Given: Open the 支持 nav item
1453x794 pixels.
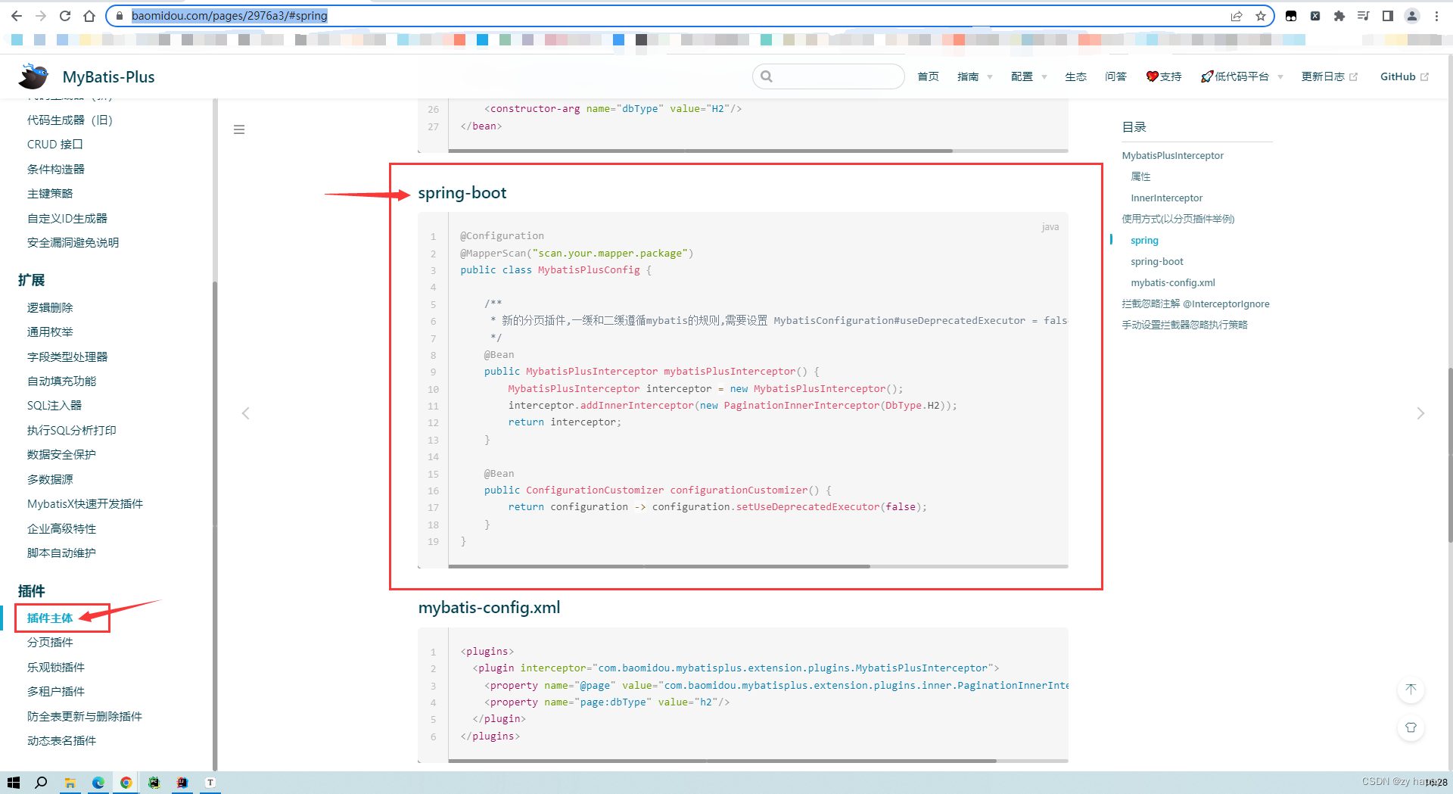Looking at the screenshot, I should (1164, 76).
